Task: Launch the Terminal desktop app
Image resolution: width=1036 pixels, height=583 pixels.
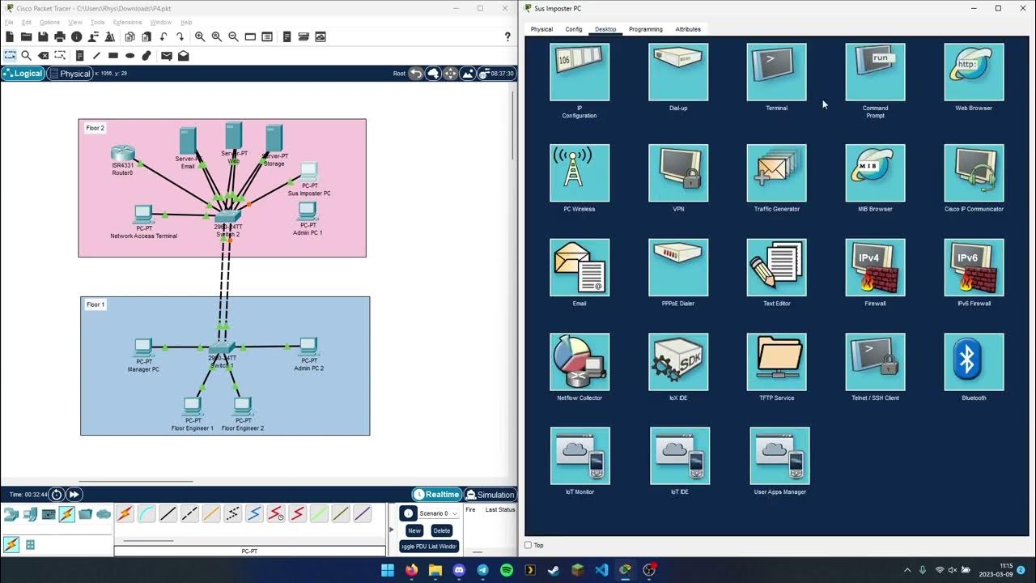Action: click(777, 72)
